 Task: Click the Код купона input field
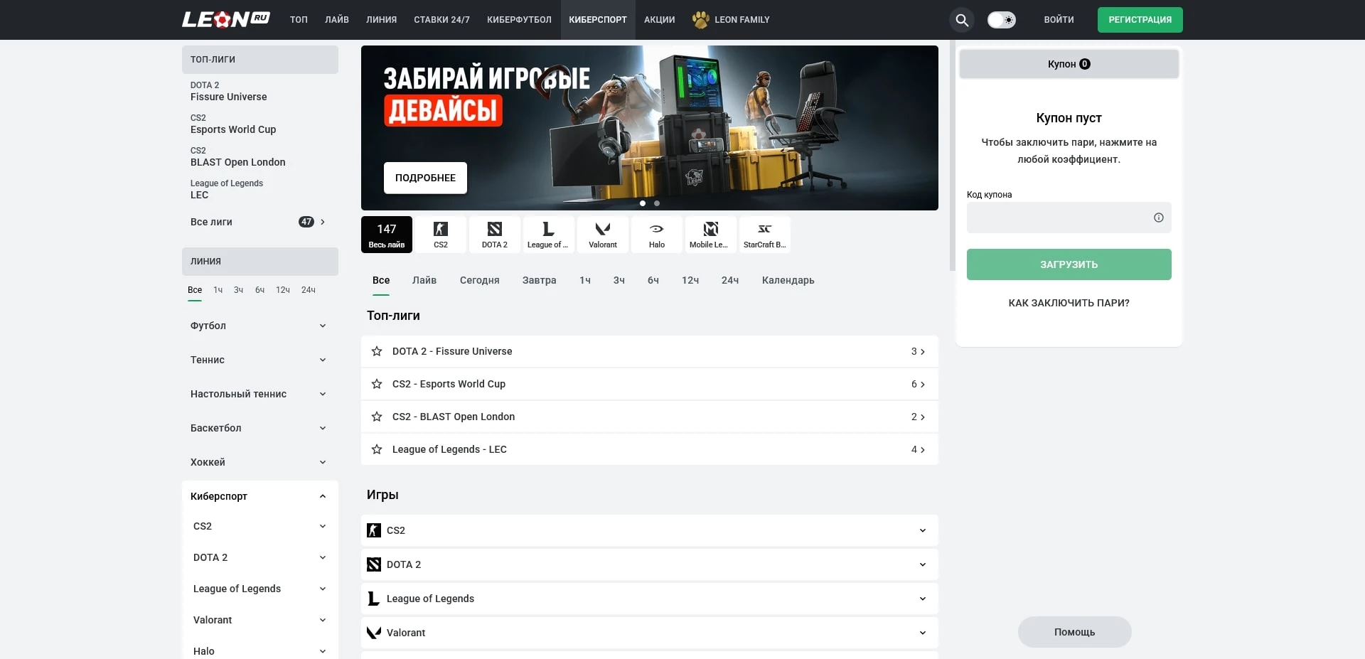1059,218
